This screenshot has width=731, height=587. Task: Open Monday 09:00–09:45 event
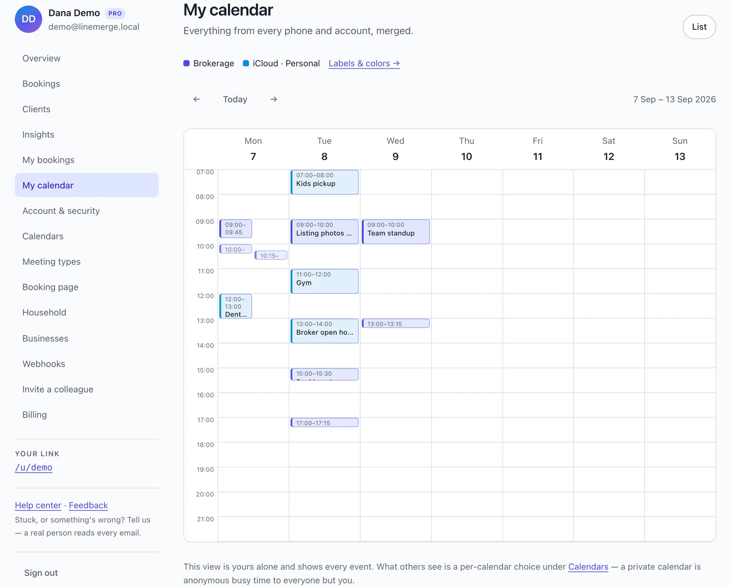236,229
